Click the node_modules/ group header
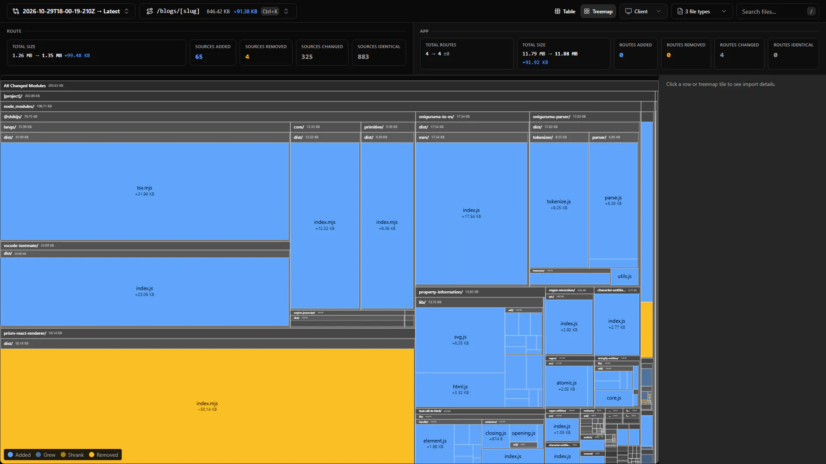 coord(321,106)
